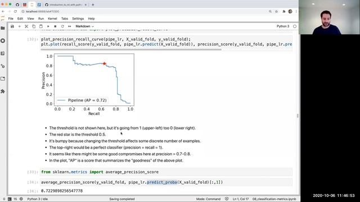360x202 pixels.
Task: Open the Edit menu
Action: pyautogui.click(x=20, y=19)
